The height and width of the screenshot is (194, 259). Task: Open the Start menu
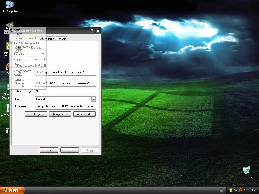pyautogui.click(x=12, y=190)
